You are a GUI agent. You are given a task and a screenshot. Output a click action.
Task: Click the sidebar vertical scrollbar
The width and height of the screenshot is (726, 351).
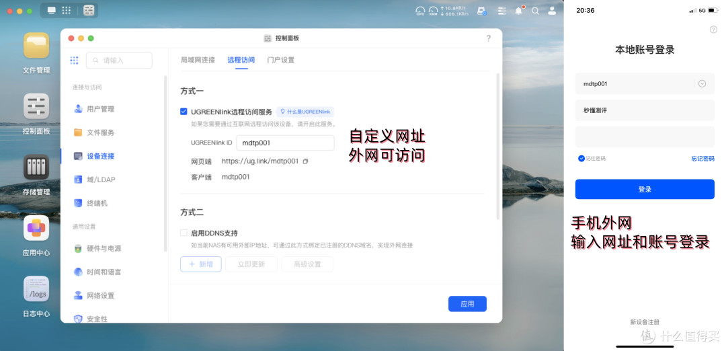pyautogui.click(x=165, y=164)
